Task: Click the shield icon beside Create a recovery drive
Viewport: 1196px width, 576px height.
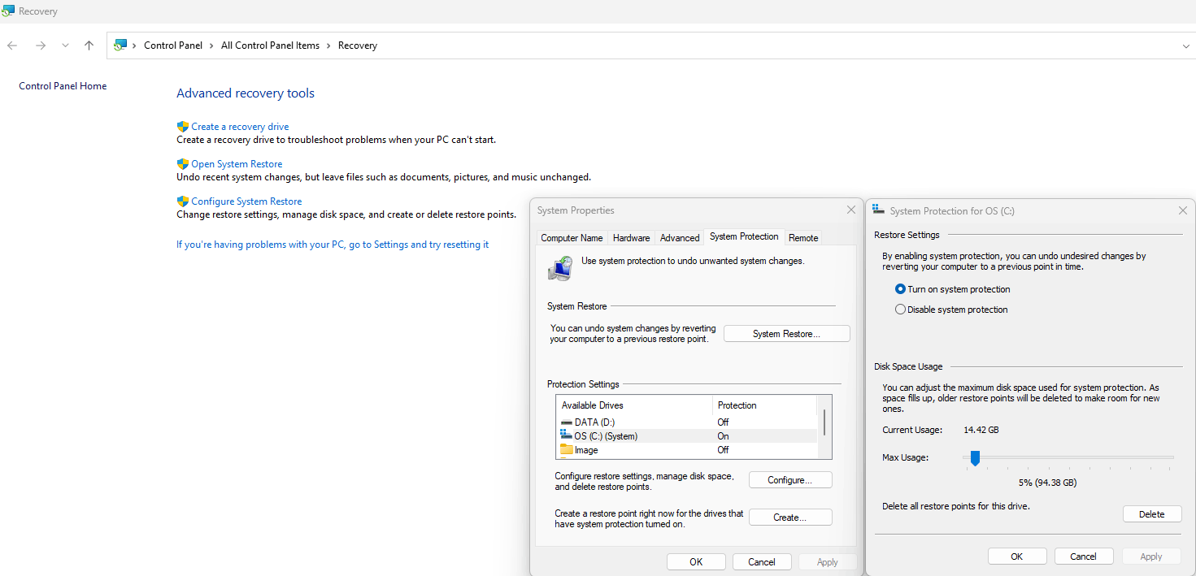Action: tap(183, 126)
